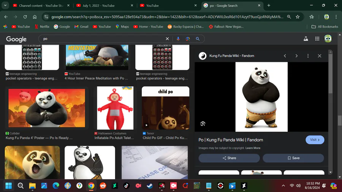Switch to Channel content YouTube Studio tab
The image size is (342, 192).
click(41, 5)
